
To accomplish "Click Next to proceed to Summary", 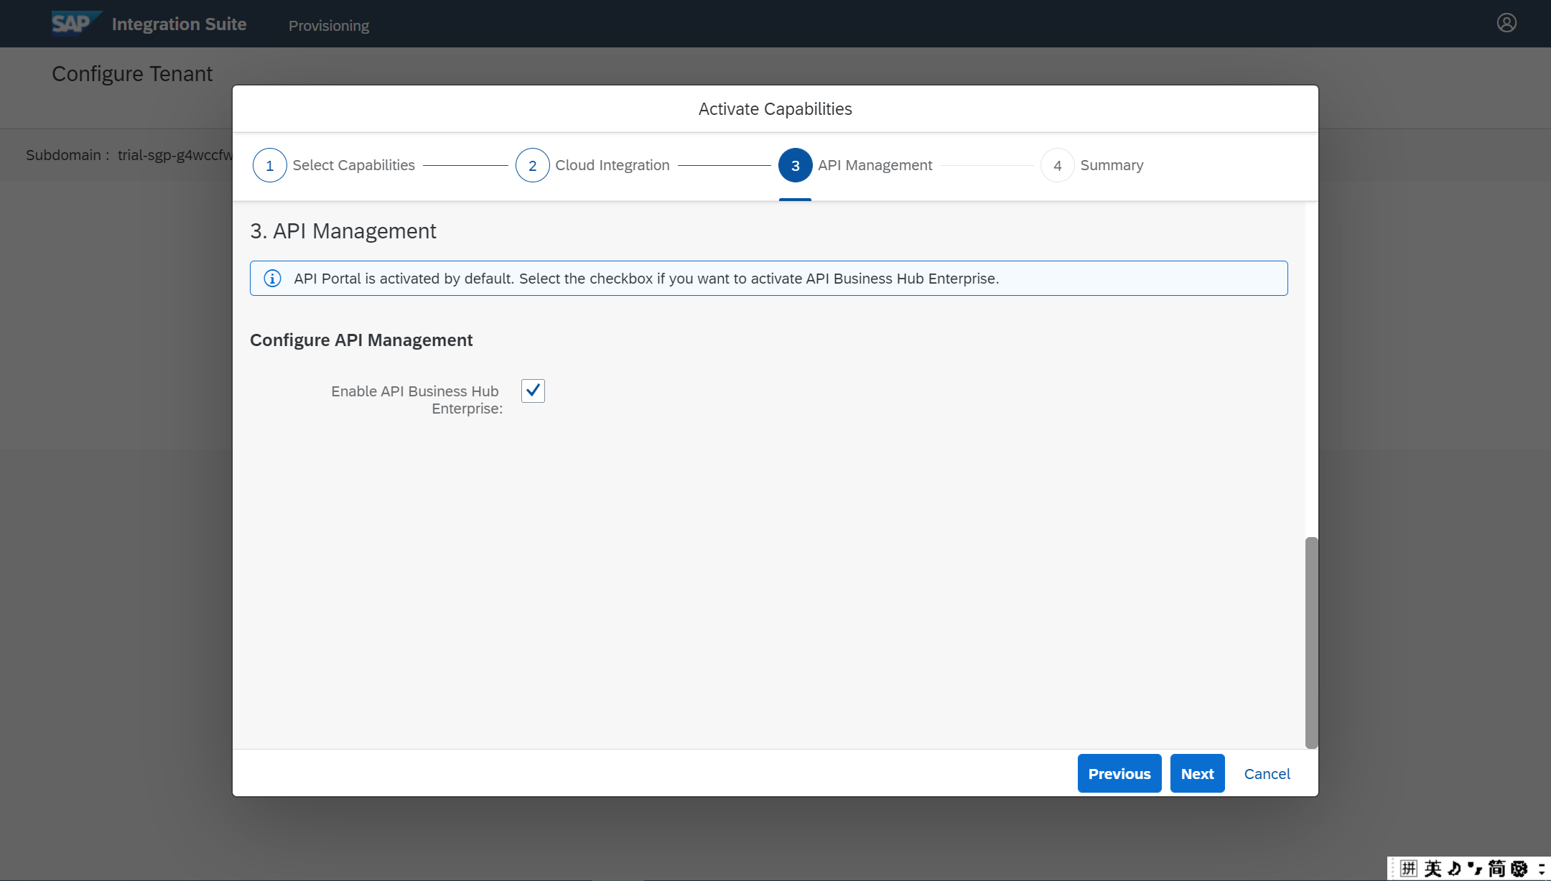I will [x=1198, y=773].
